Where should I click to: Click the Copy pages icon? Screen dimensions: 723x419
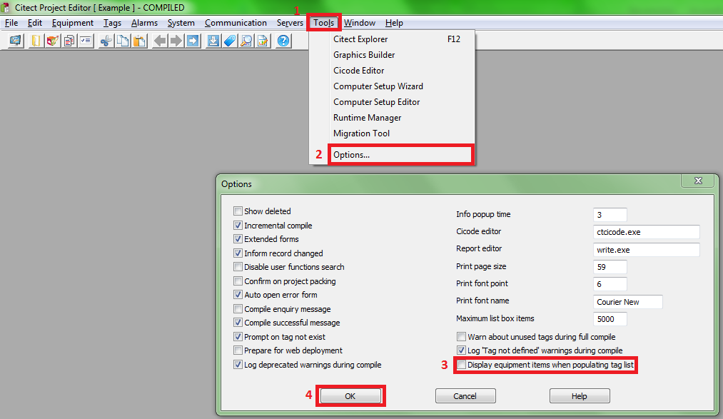pos(123,41)
